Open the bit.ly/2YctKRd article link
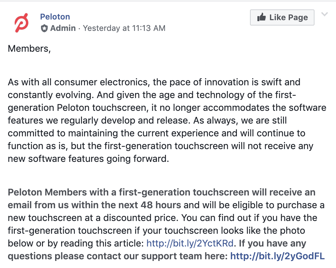This screenshot has height=268, width=336. pyautogui.click(x=191, y=243)
